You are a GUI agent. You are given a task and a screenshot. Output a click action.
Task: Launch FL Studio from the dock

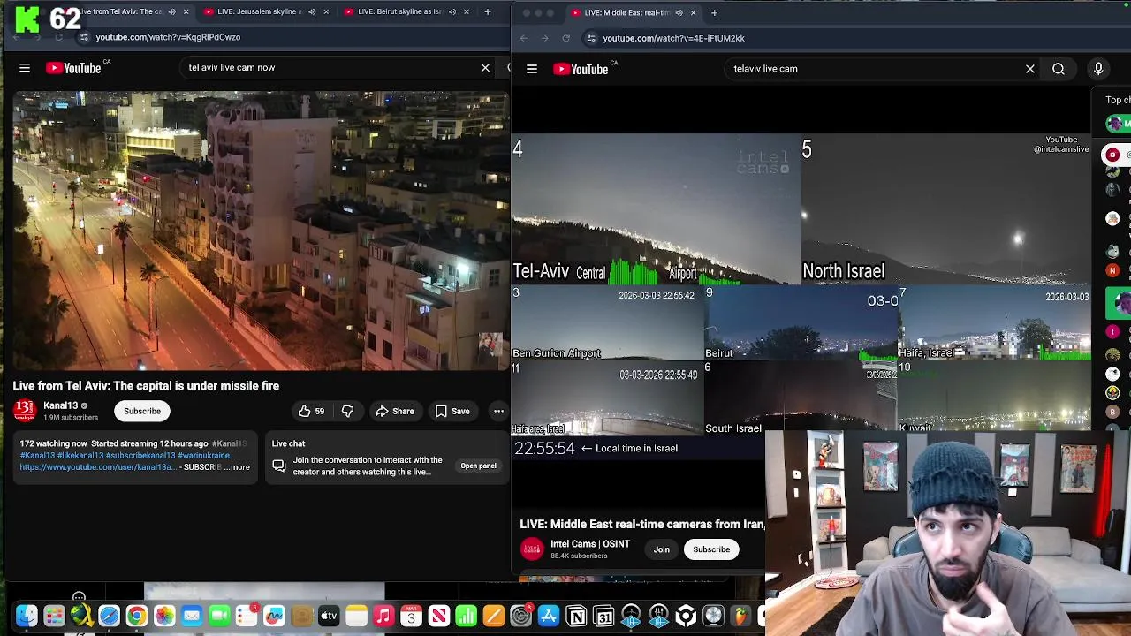(x=740, y=616)
